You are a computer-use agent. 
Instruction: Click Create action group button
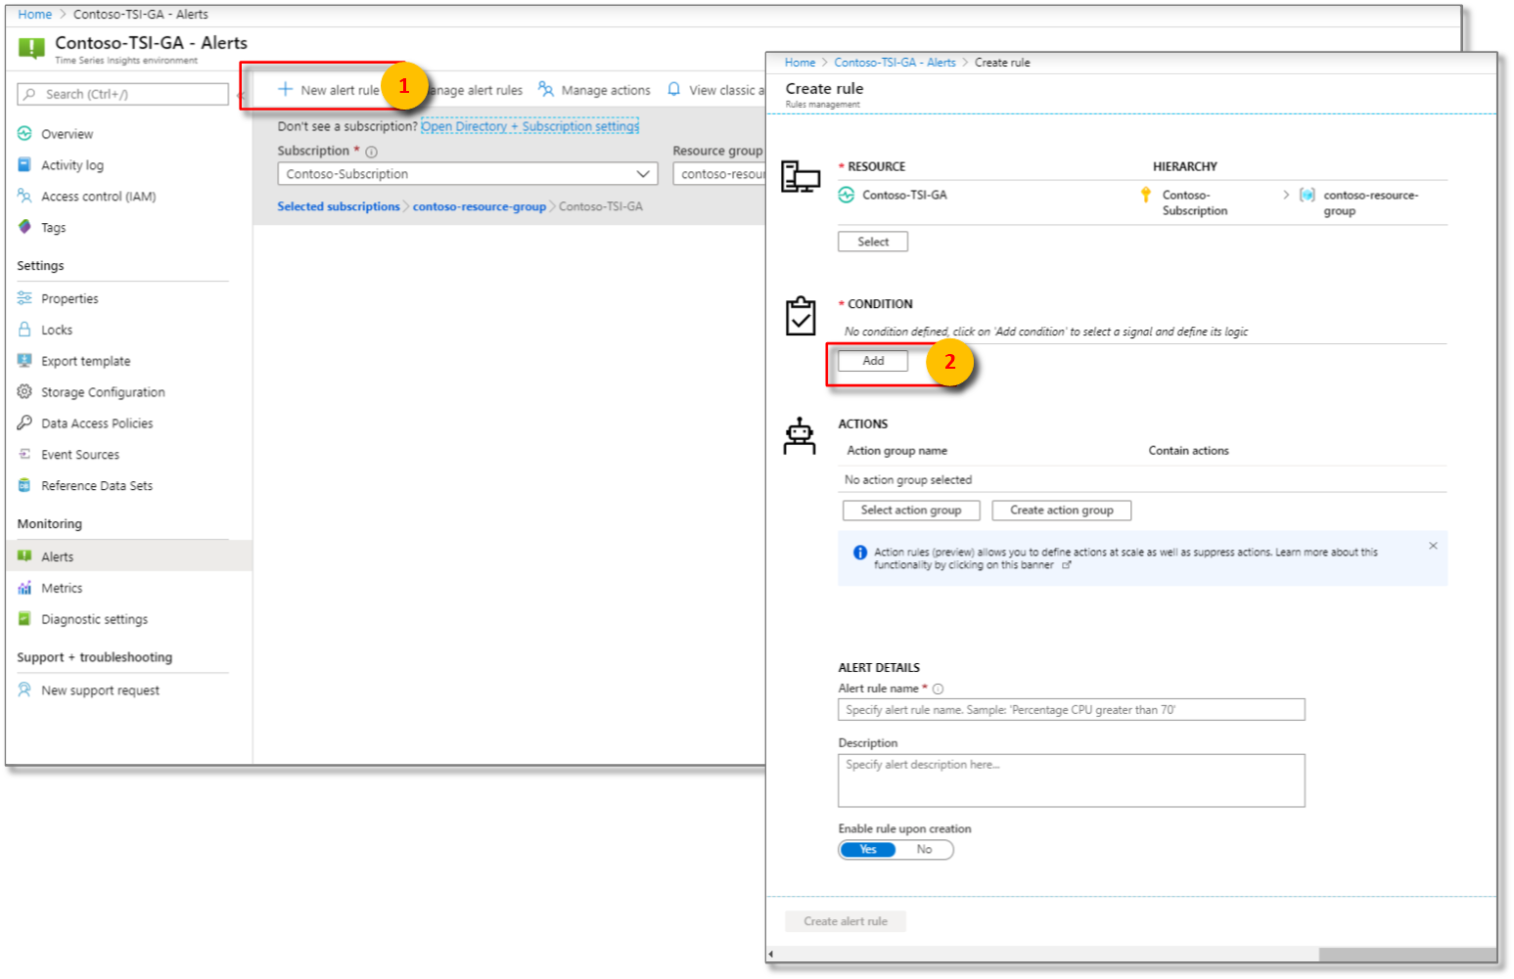click(1062, 511)
